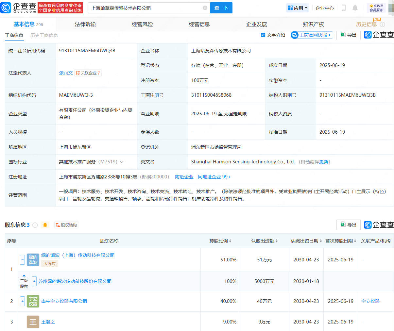Screen dimensions: 394x331
Task: Select 历史工商信息 sub-tab
Action: click(x=44, y=35)
